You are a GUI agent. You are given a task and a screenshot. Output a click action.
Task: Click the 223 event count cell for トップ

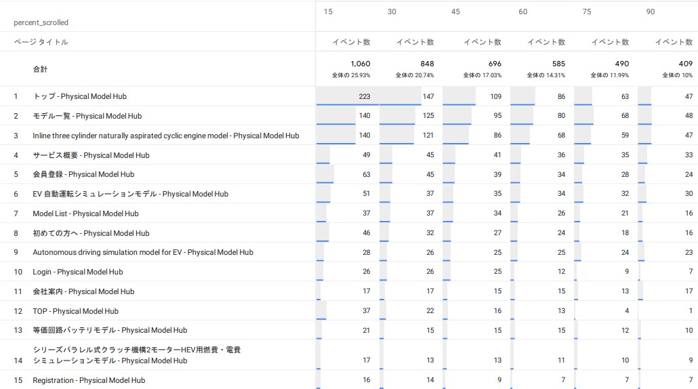coord(364,97)
